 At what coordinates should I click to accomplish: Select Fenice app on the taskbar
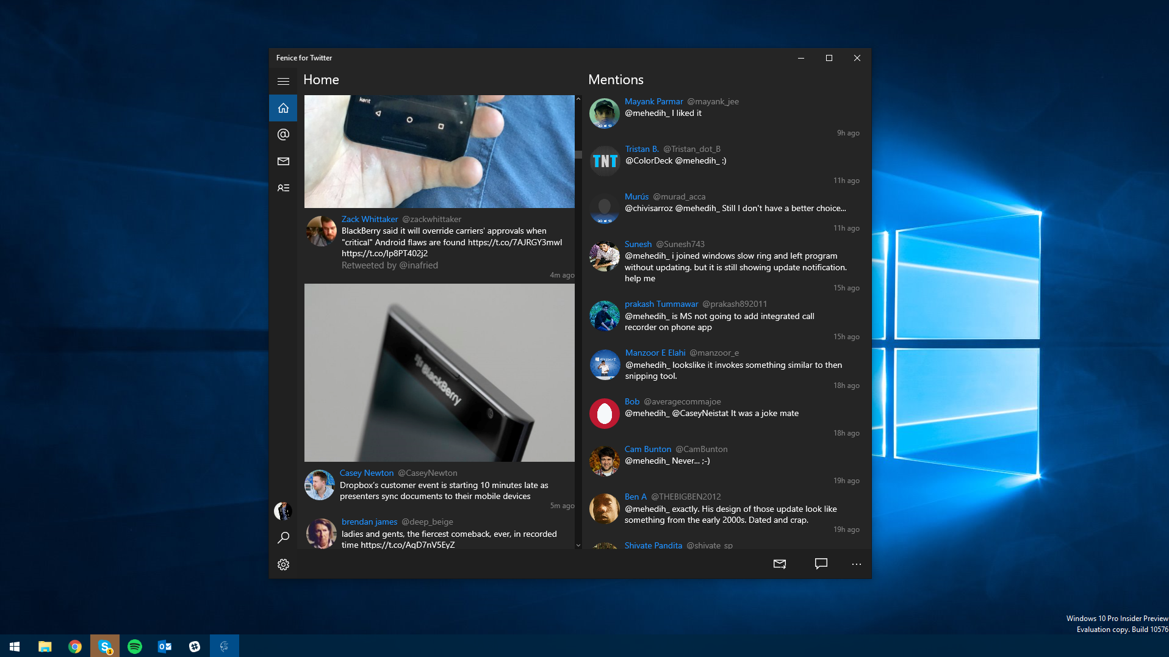[225, 646]
